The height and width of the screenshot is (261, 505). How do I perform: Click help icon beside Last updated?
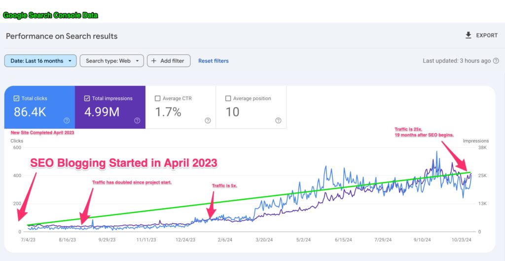pyautogui.click(x=496, y=61)
